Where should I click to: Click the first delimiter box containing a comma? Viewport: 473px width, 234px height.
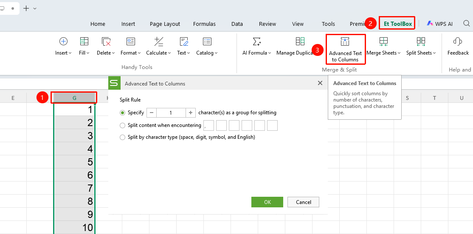point(209,125)
